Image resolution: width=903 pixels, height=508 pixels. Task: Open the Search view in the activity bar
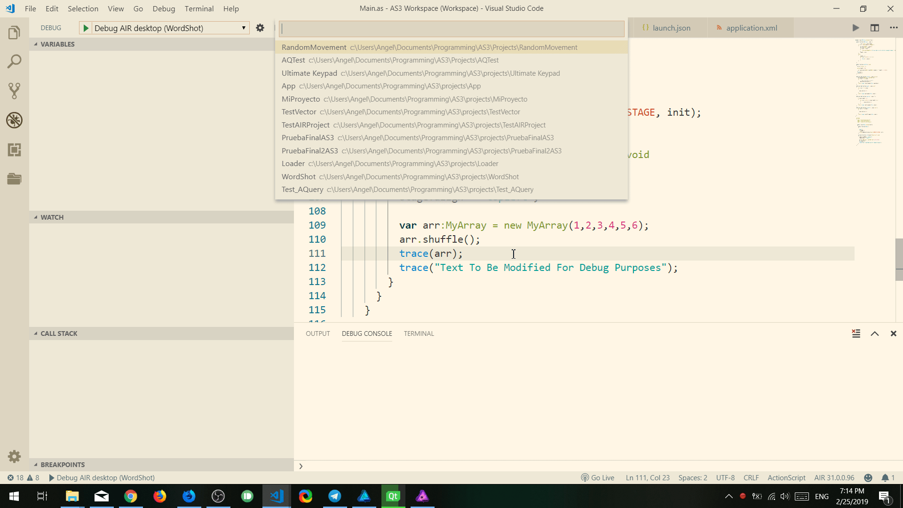click(x=15, y=61)
